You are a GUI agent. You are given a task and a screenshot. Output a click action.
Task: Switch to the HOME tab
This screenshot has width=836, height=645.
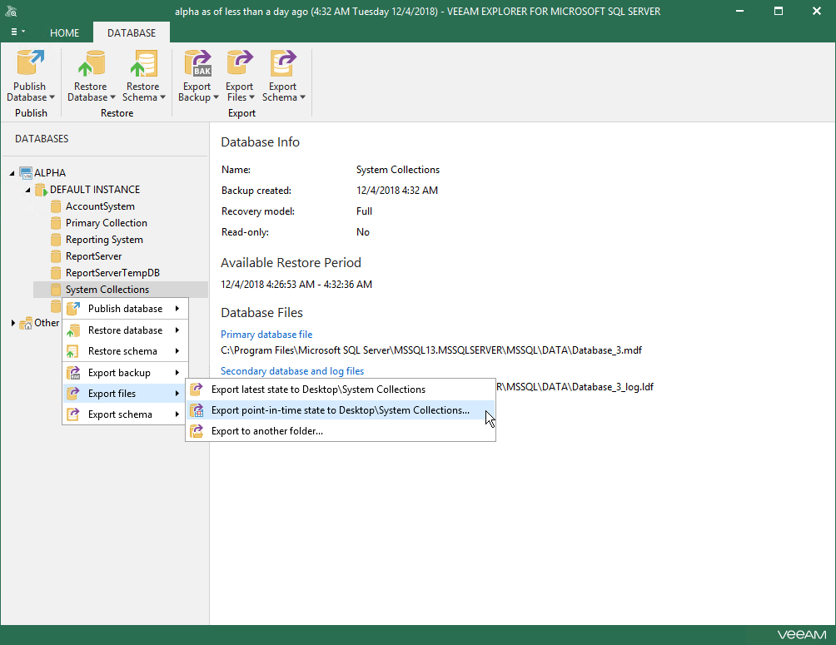click(64, 33)
